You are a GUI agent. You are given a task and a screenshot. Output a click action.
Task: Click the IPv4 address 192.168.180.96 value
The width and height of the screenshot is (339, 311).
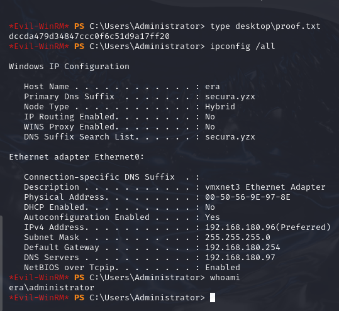point(240,227)
